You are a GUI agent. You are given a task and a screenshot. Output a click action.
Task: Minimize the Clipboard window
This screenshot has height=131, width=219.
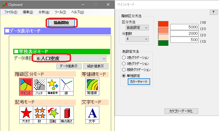pos(83,4)
